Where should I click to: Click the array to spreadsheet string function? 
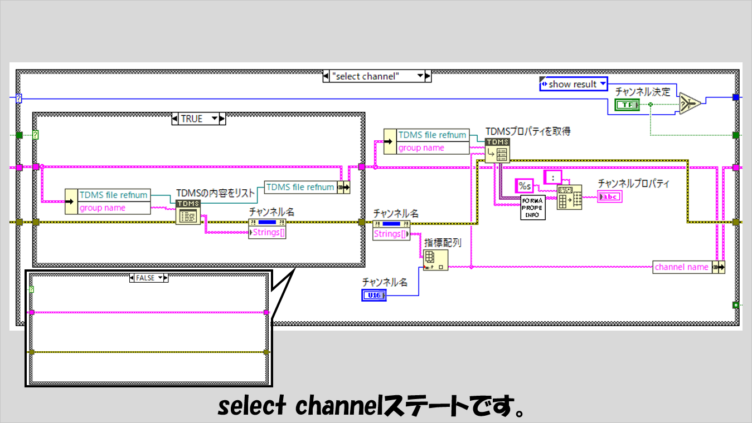pos(570,197)
